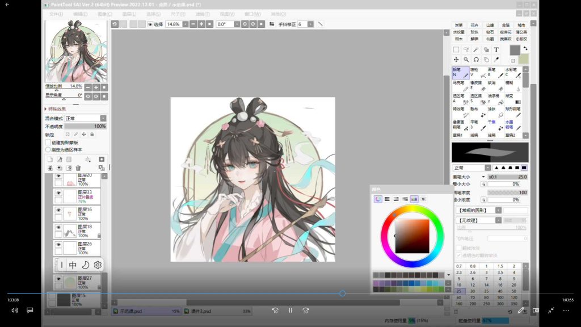The width and height of the screenshot is (581, 327).
Task: Select the 渐变 gradient tool
Action: pos(513,99)
